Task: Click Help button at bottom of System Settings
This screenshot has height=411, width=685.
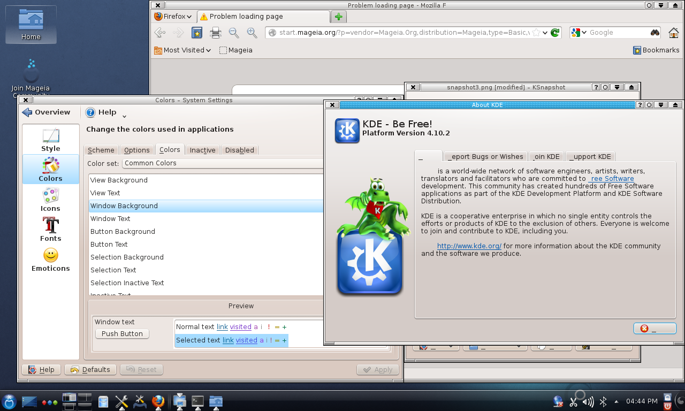Action: click(x=41, y=369)
